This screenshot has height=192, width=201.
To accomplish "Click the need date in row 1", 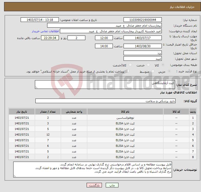I will coord(22,118).
